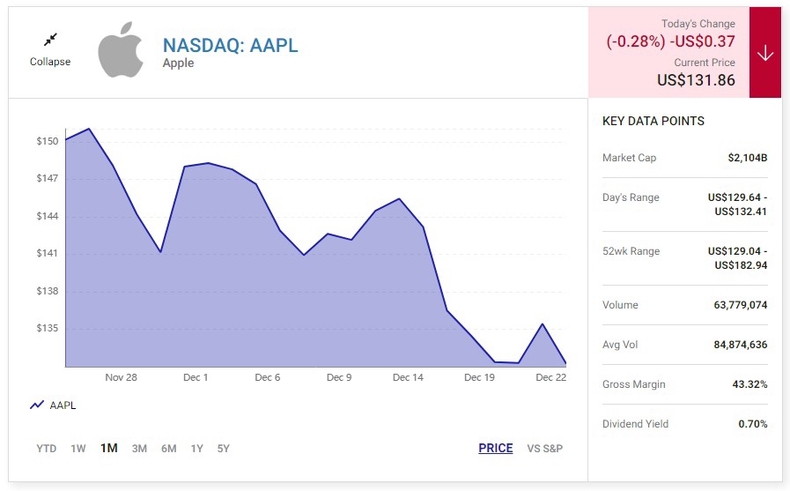Select the 1Y time range
Viewport: 790px width, 491px height.
click(x=197, y=449)
